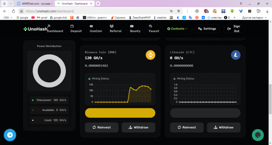Open the tab counter box
The image size is (272, 145).
click(5, 4)
